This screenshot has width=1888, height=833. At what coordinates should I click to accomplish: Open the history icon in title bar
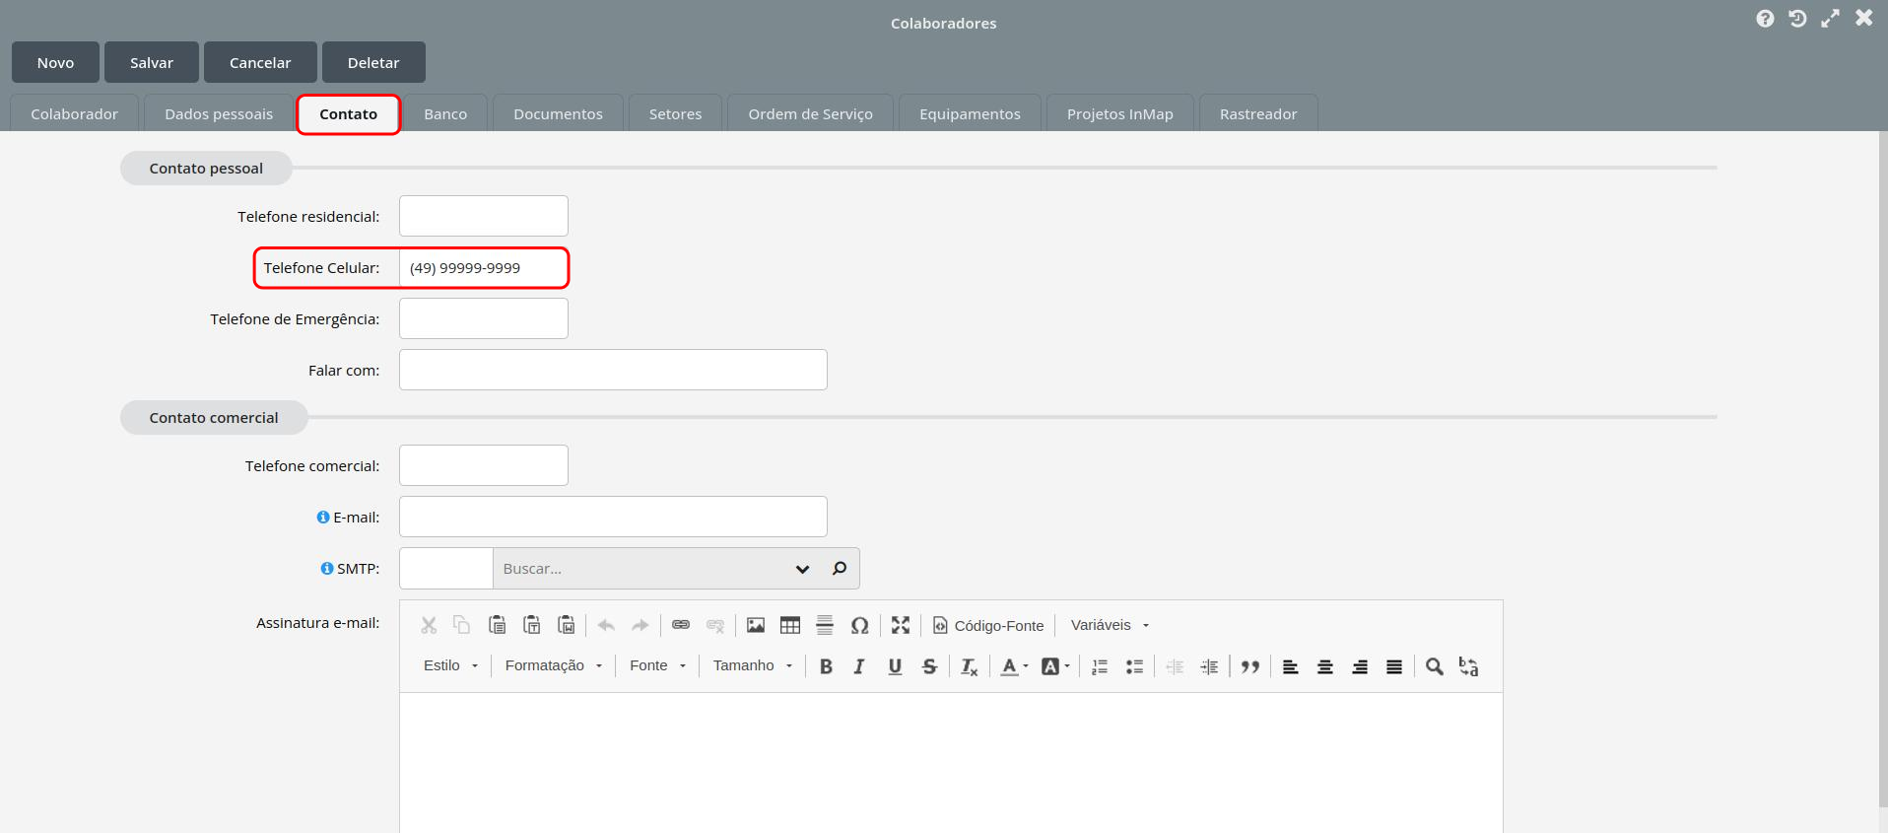click(1797, 19)
